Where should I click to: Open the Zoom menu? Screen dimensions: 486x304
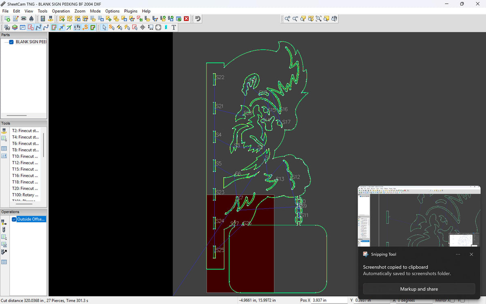(x=80, y=11)
